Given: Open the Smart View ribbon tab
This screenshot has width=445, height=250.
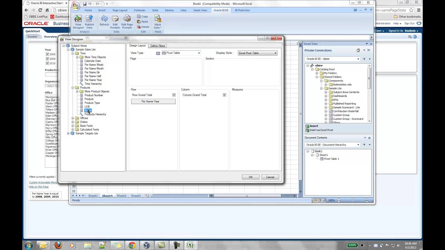Looking at the screenshot, I should tap(200, 10).
